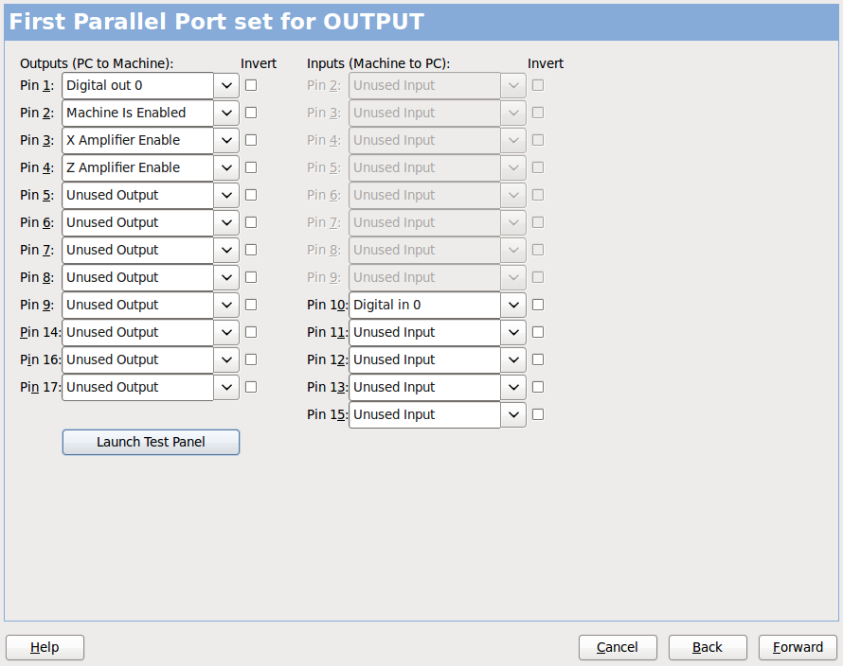The width and height of the screenshot is (843, 666).
Task: Open Help for the parallel port setup
Action: point(45,647)
